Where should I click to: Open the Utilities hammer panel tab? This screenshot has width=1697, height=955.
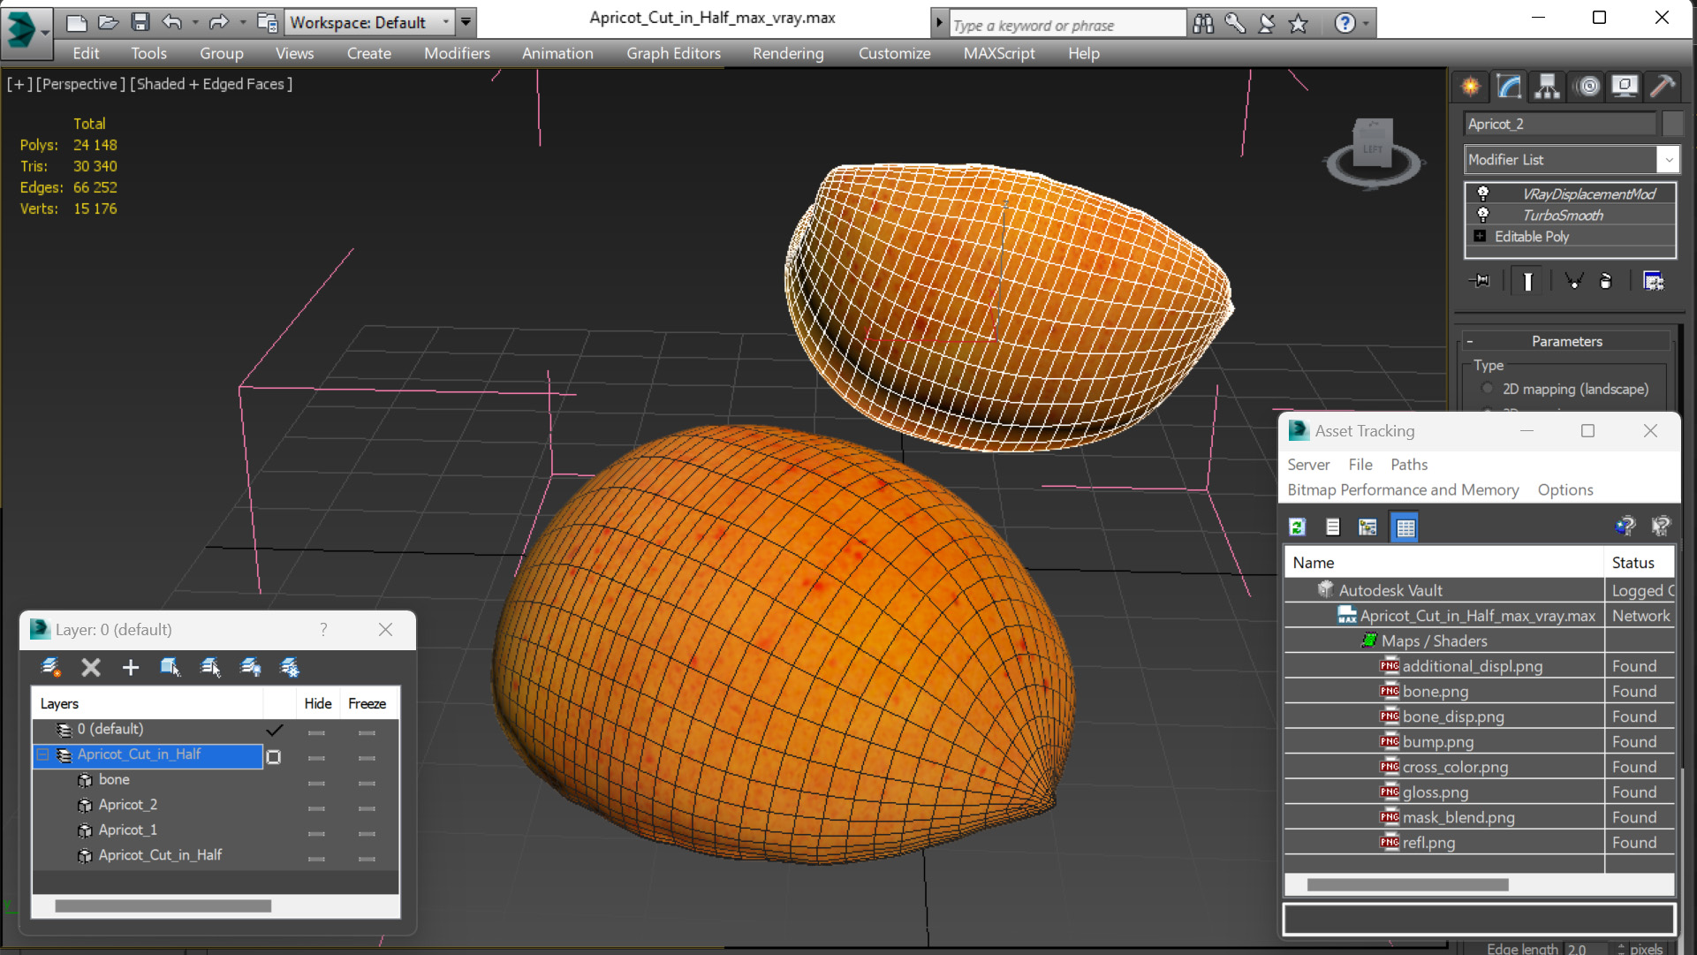1663,86
